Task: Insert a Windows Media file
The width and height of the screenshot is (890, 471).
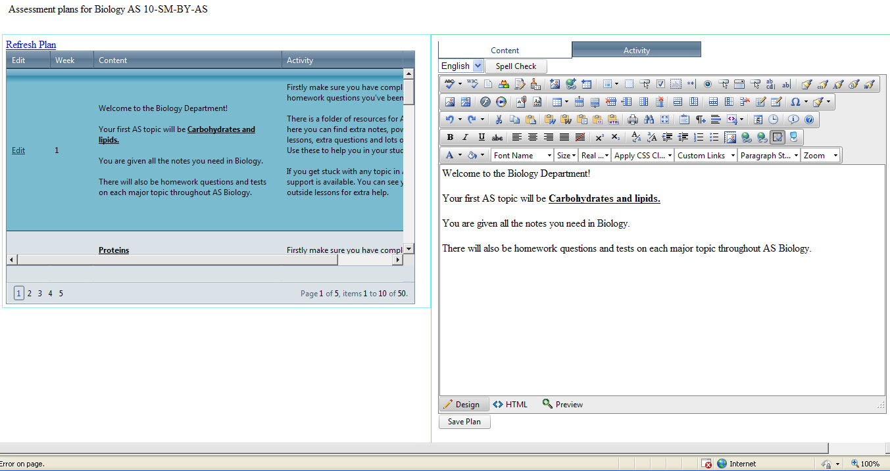Action: 501,102
